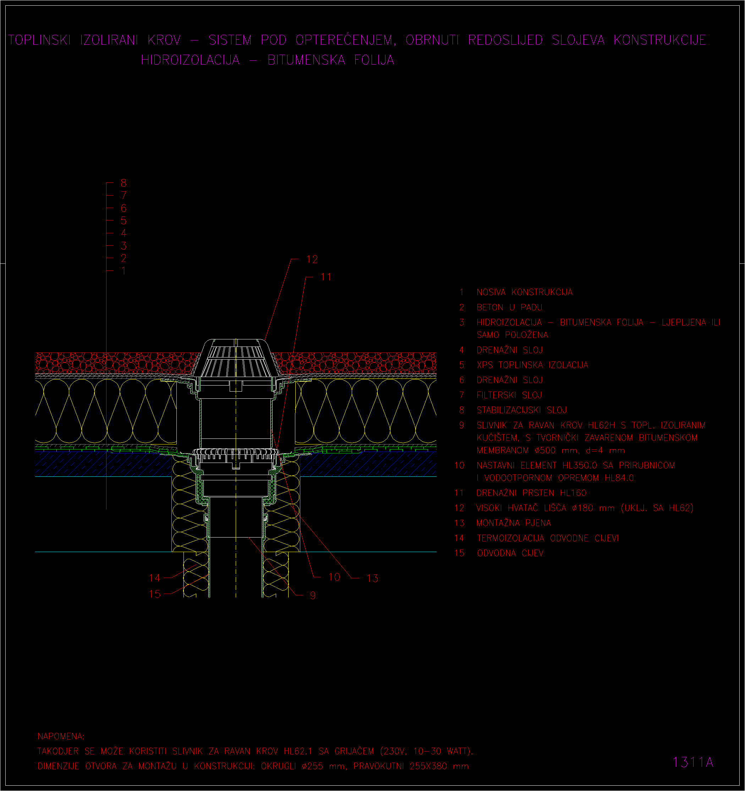The width and height of the screenshot is (745, 791).
Task: Select callout number 9 near the pipe
Action: coord(313,595)
